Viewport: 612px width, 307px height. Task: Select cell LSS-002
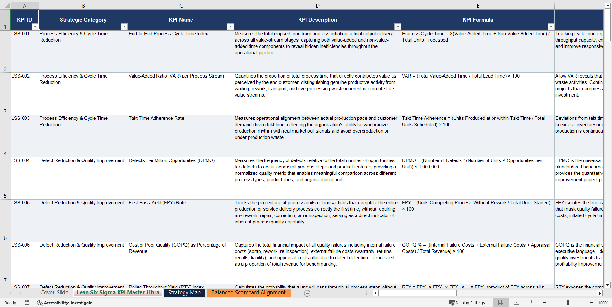25,94
